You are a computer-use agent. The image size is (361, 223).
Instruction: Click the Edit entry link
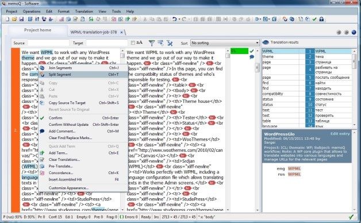coord(340,134)
